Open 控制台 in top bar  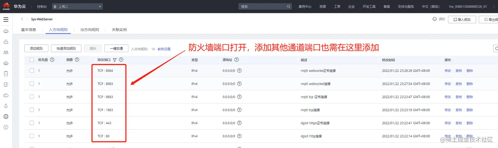click(41, 7)
